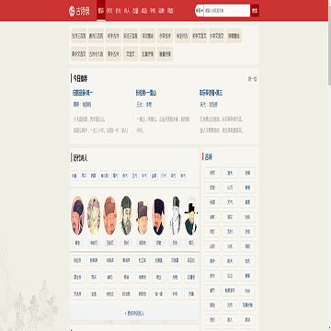Select the 唐代 dynasty tag
Screen dimensions: 331x331
coord(125,176)
